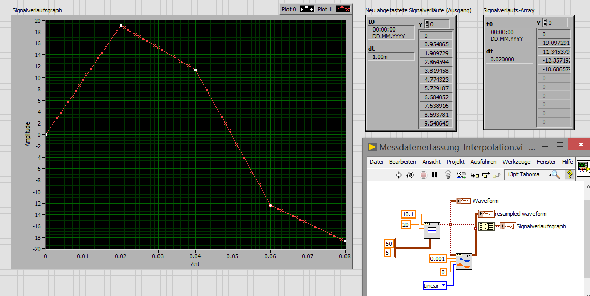Open the context help question mark

[569, 175]
